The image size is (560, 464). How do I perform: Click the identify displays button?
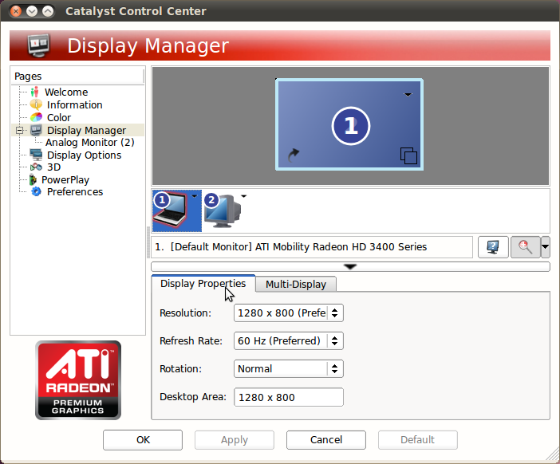(493, 246)
